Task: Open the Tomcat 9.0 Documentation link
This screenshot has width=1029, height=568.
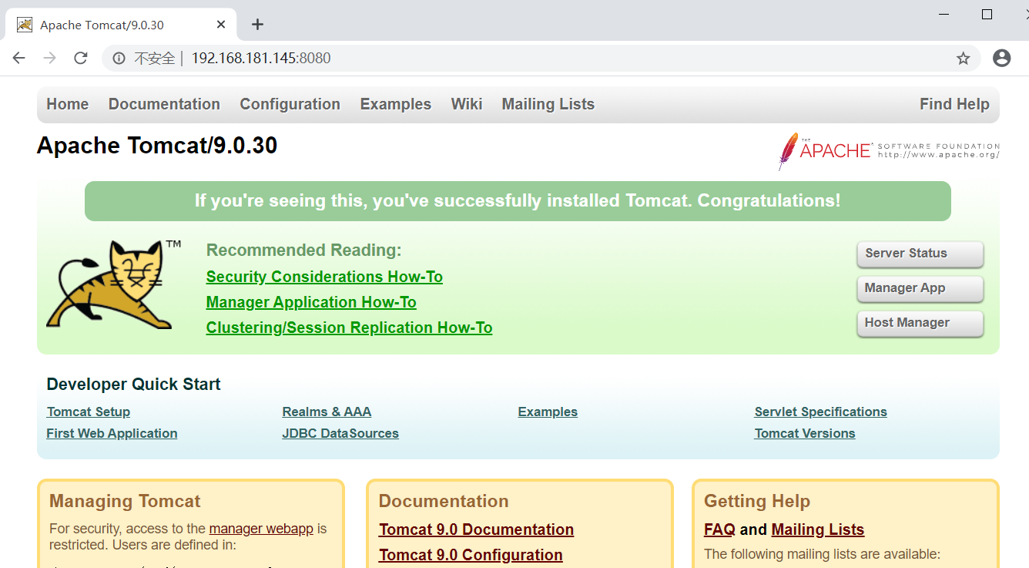Action: [476, 529]
